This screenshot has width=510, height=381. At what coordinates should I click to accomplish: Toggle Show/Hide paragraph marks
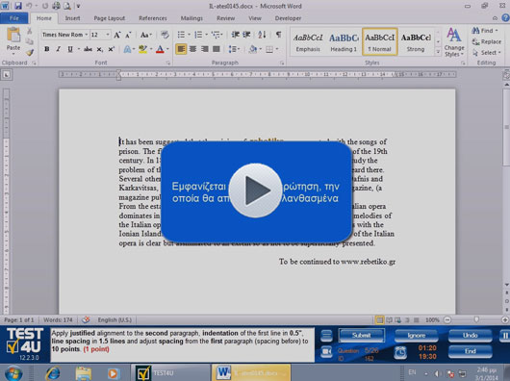click(279, 35)
